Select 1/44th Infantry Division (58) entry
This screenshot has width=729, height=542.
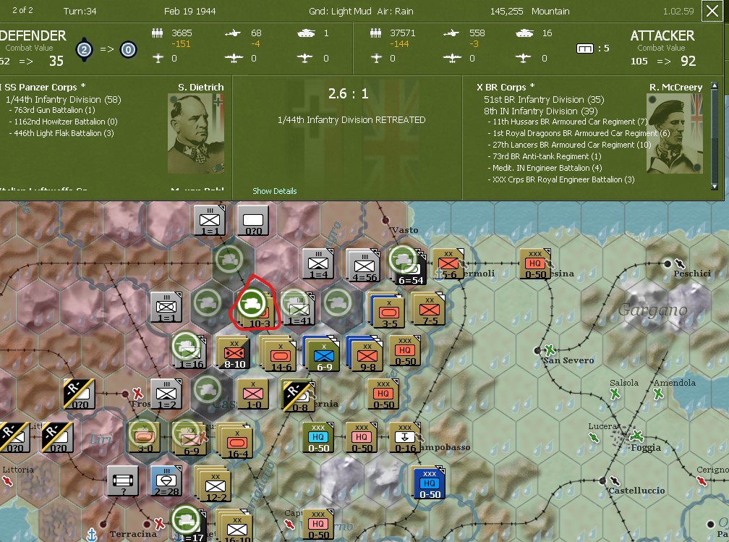63,100
